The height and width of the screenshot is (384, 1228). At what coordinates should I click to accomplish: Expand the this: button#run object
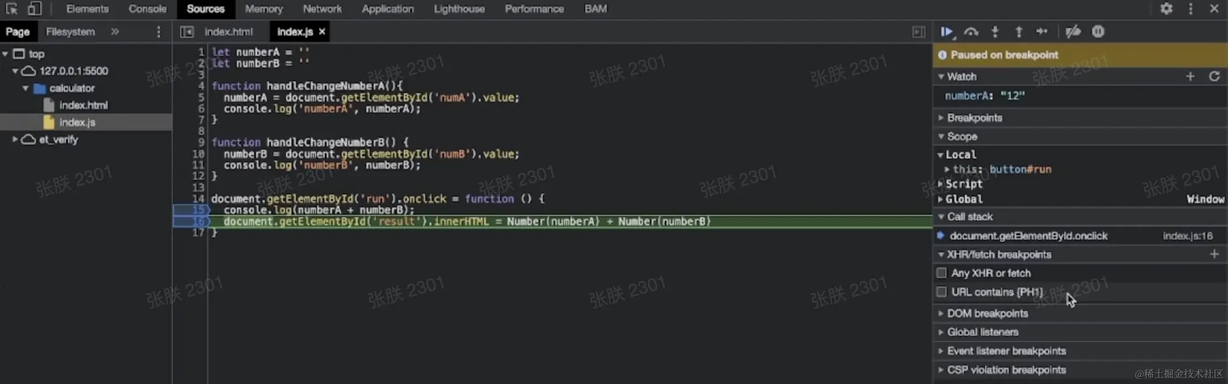[947, 169]
